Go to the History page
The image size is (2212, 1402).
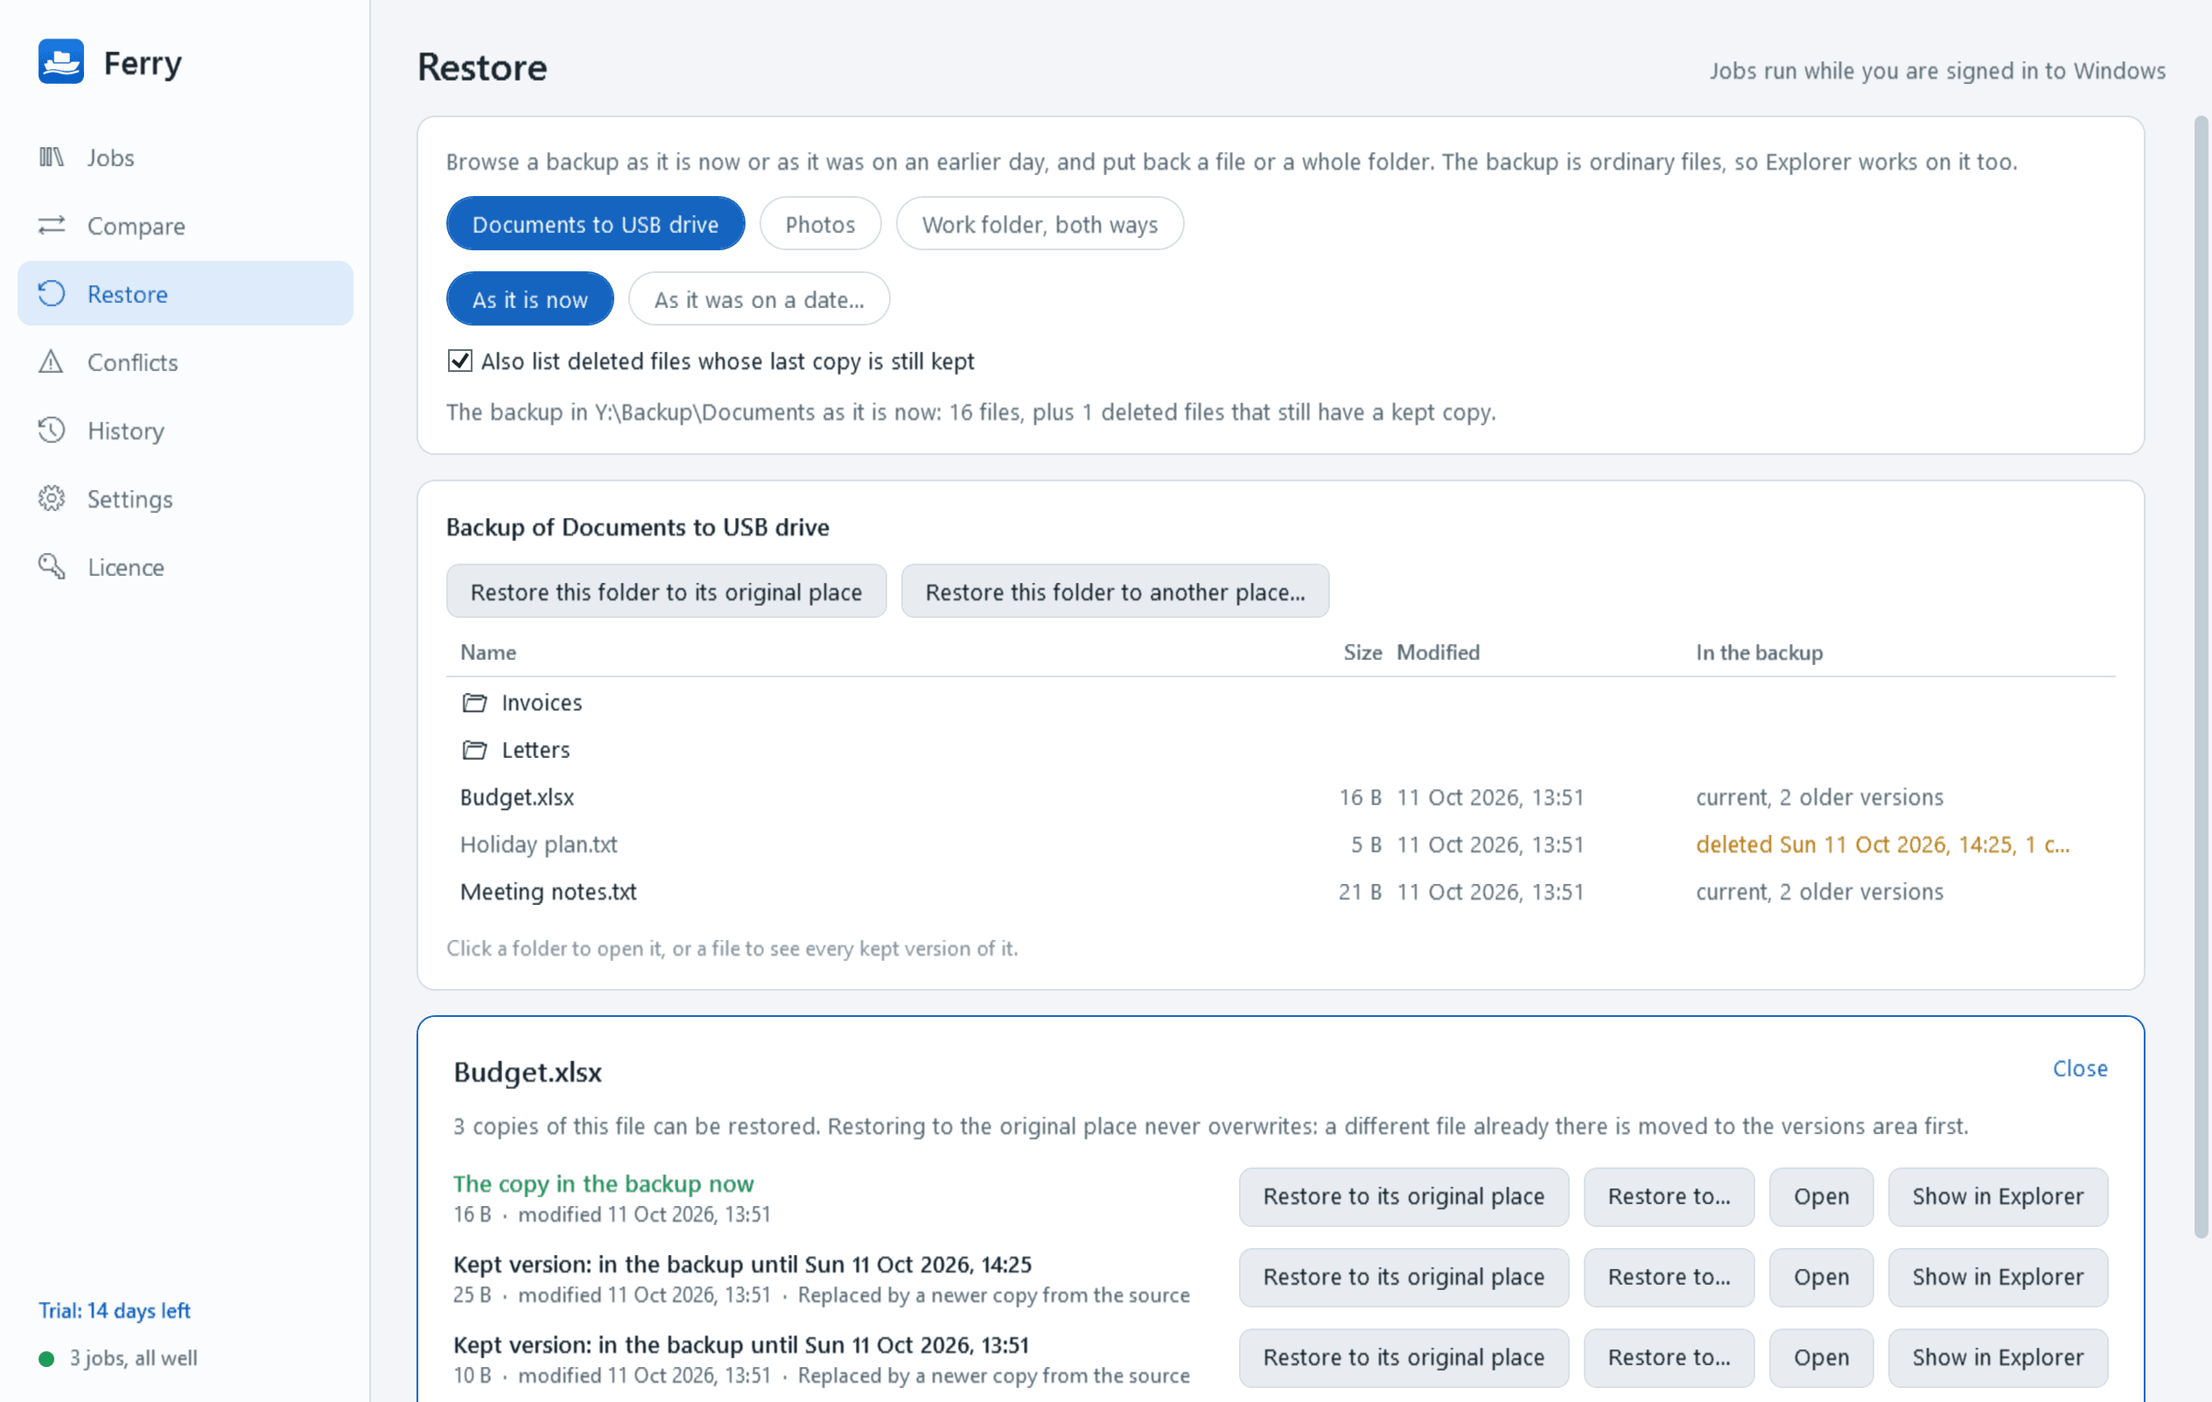click(x=185, y=430)
